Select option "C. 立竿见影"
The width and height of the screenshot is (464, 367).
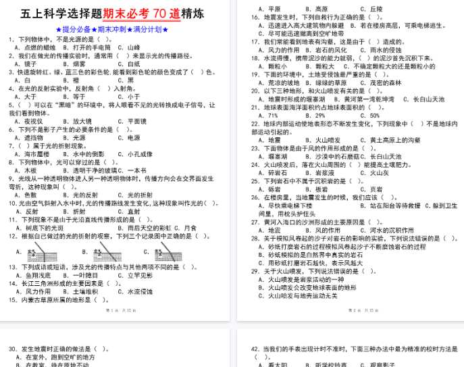(135, 276)
